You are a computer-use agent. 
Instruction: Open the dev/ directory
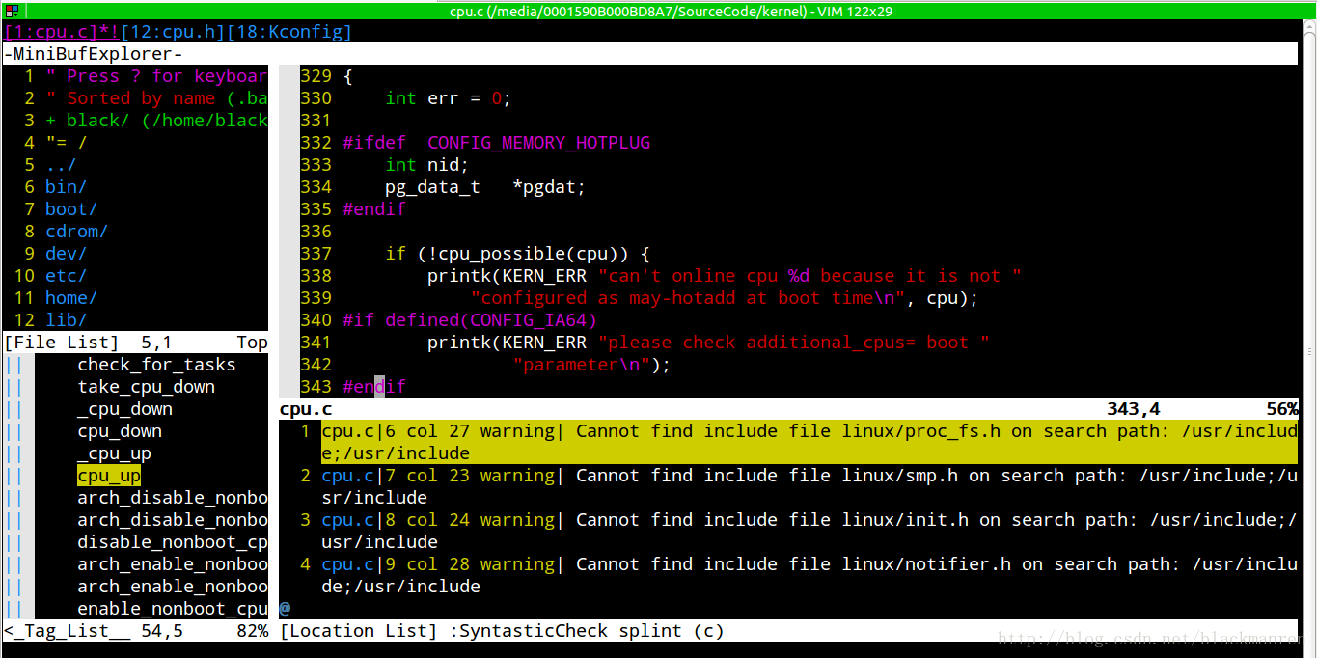66,254
